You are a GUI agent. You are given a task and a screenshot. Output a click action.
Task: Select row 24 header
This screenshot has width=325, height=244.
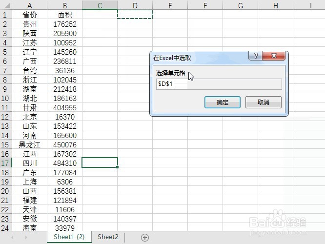tap(6, 227)
